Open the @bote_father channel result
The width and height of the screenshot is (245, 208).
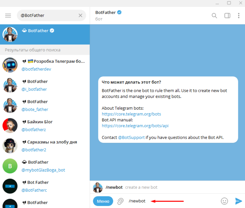(45, 105)
